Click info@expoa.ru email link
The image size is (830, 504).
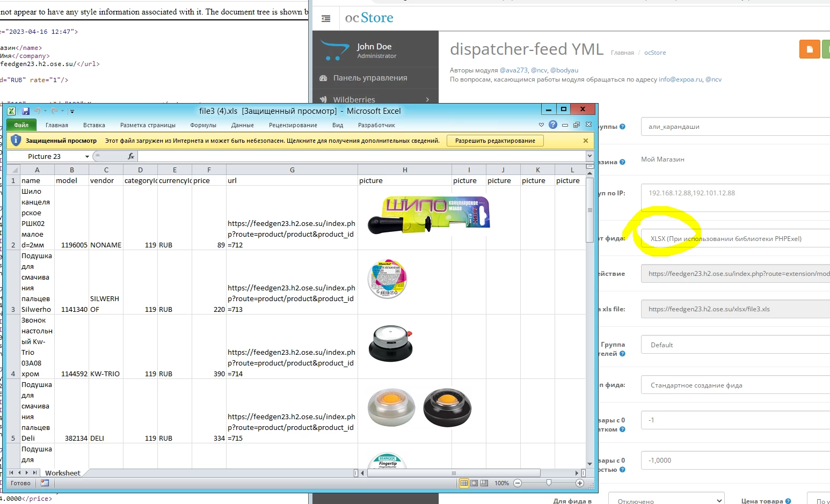[680, 79]
